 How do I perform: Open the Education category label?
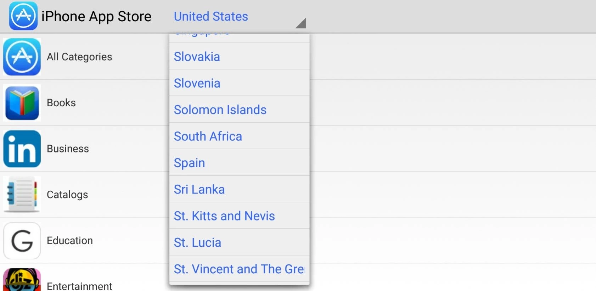pyautogui.click(x=70, y=241)
